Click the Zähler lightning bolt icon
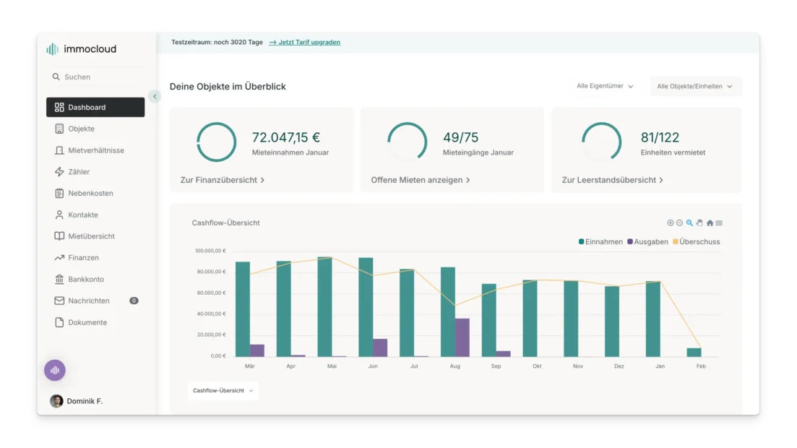Image resolution: width=797 pixels, height=448 pixels. coord(59,172)
